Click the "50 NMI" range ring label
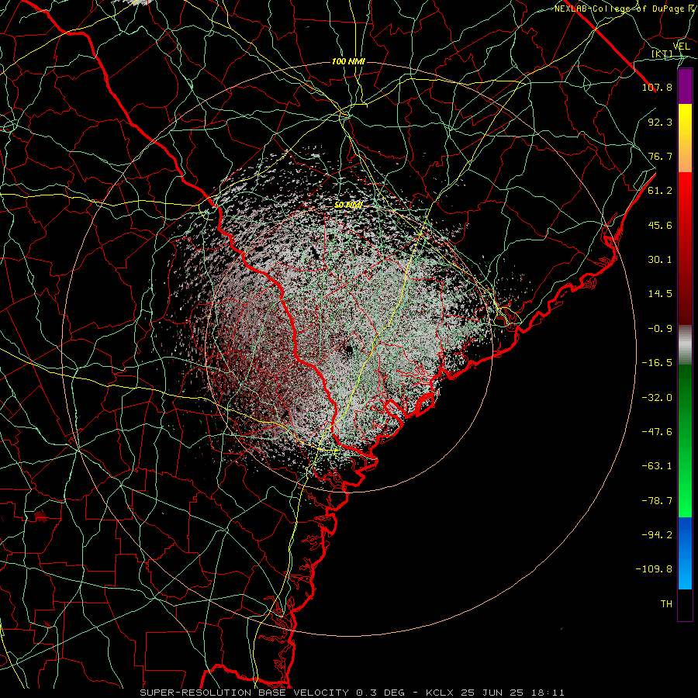 [x=348, y=205]
